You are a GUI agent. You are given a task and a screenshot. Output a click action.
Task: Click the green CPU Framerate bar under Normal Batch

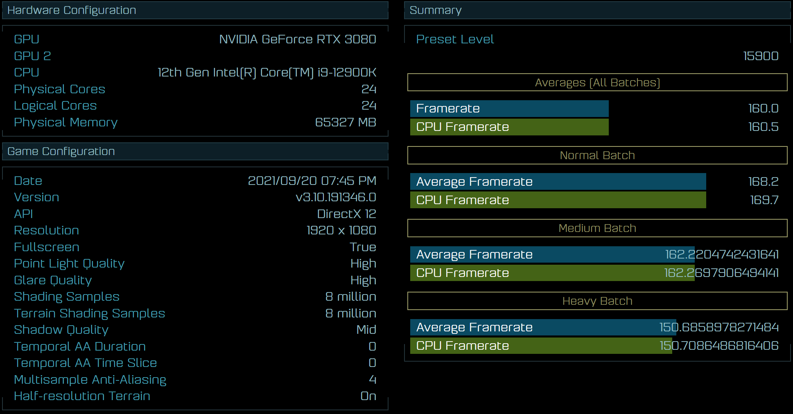pyautogui.click(x=558, y=200)
